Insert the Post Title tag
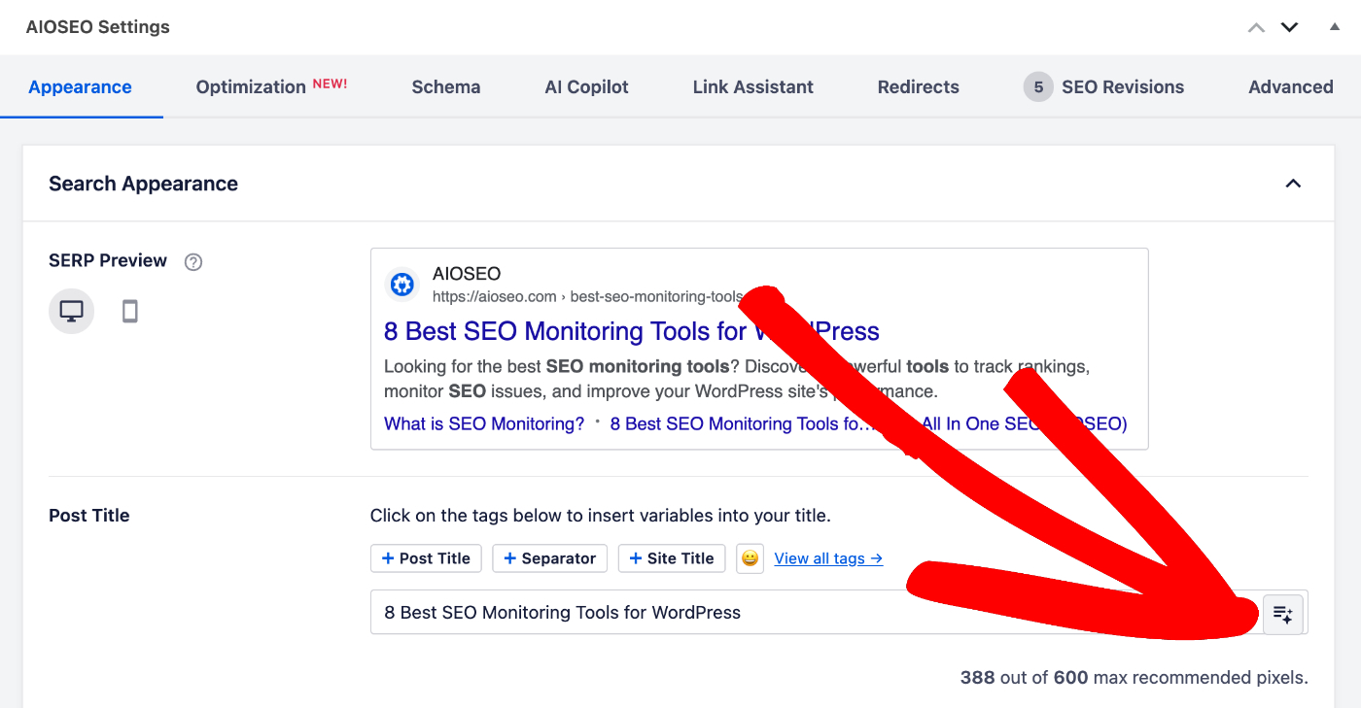The width and height of the screenshot is (1361, 708). 426,558
